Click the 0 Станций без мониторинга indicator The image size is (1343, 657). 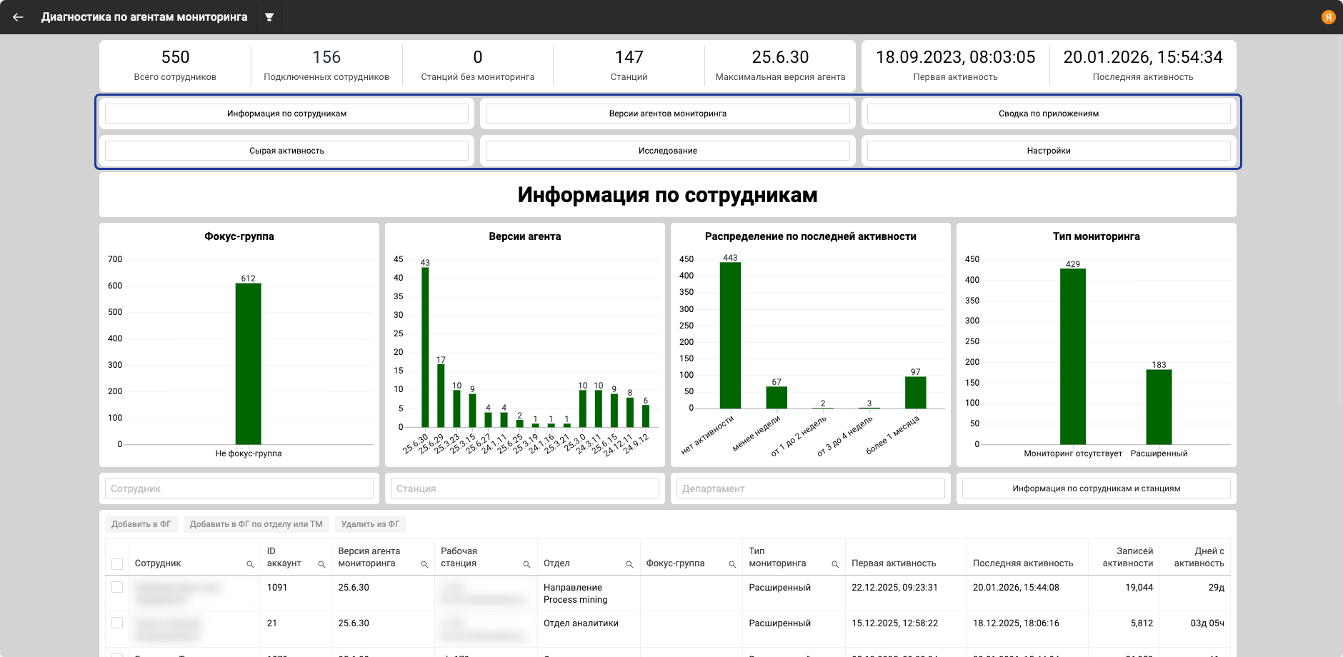point(478,66)
